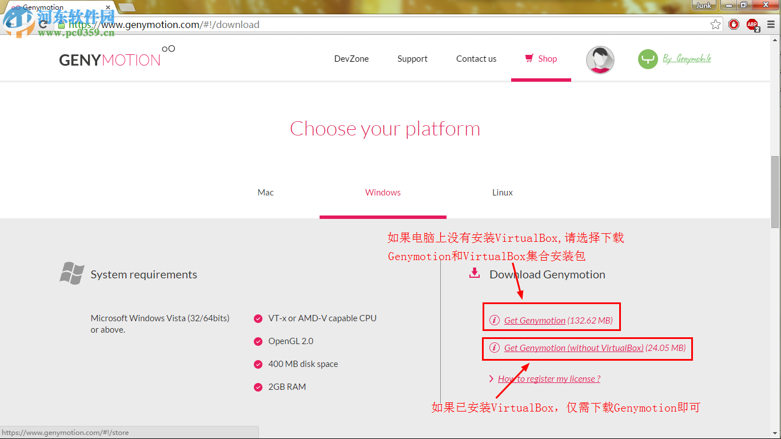Select the Linux platform tab
Image resolution: width=781 pixels, height=439 pixels.
(x=503, y=193)
